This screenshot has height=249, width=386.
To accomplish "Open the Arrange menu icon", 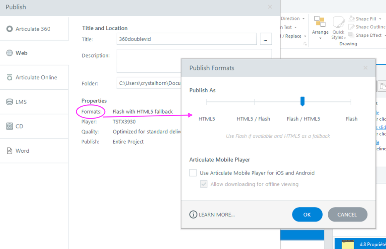I will [x=320, y=22].
